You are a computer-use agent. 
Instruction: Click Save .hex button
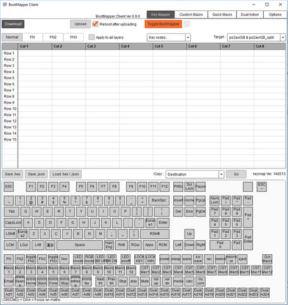(x=13, y=174)
